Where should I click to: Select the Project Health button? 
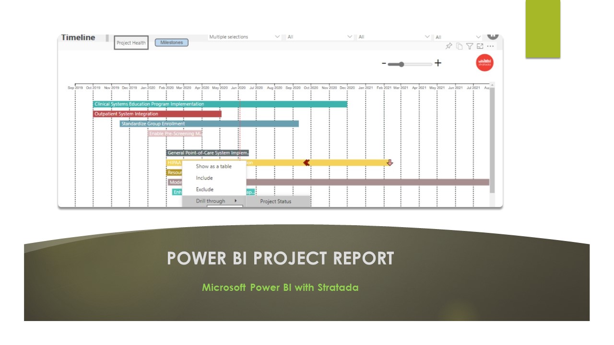pos(131,43)
